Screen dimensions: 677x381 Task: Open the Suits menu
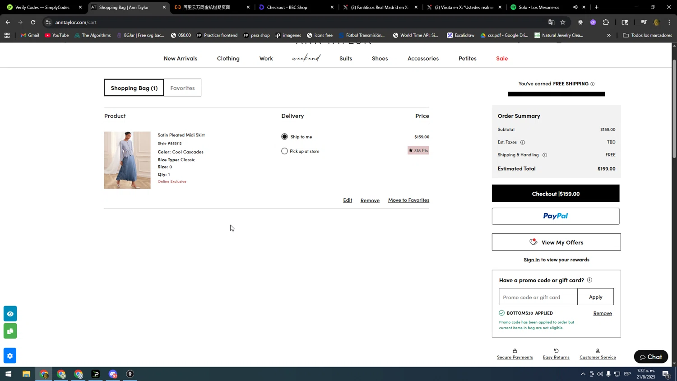(x=346, y=58)
